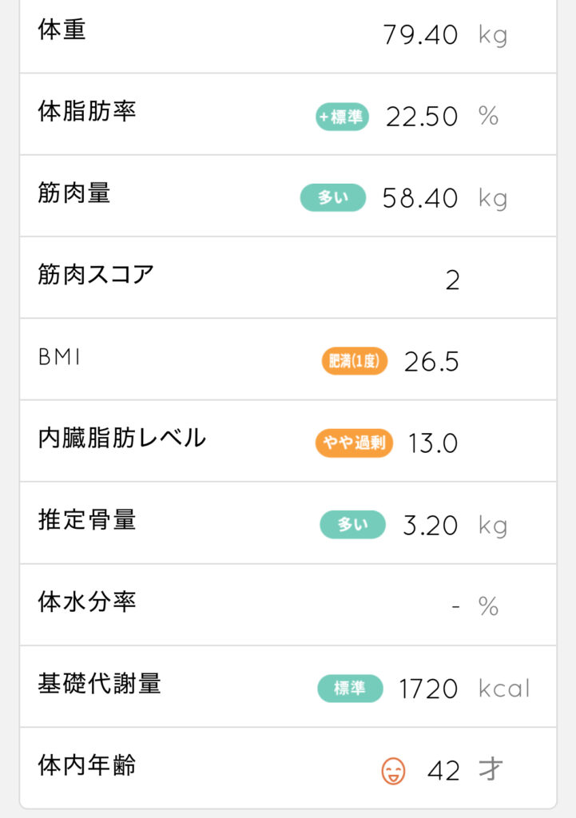Tap the 多い badge beside bone mass

[x=352, y=524]
